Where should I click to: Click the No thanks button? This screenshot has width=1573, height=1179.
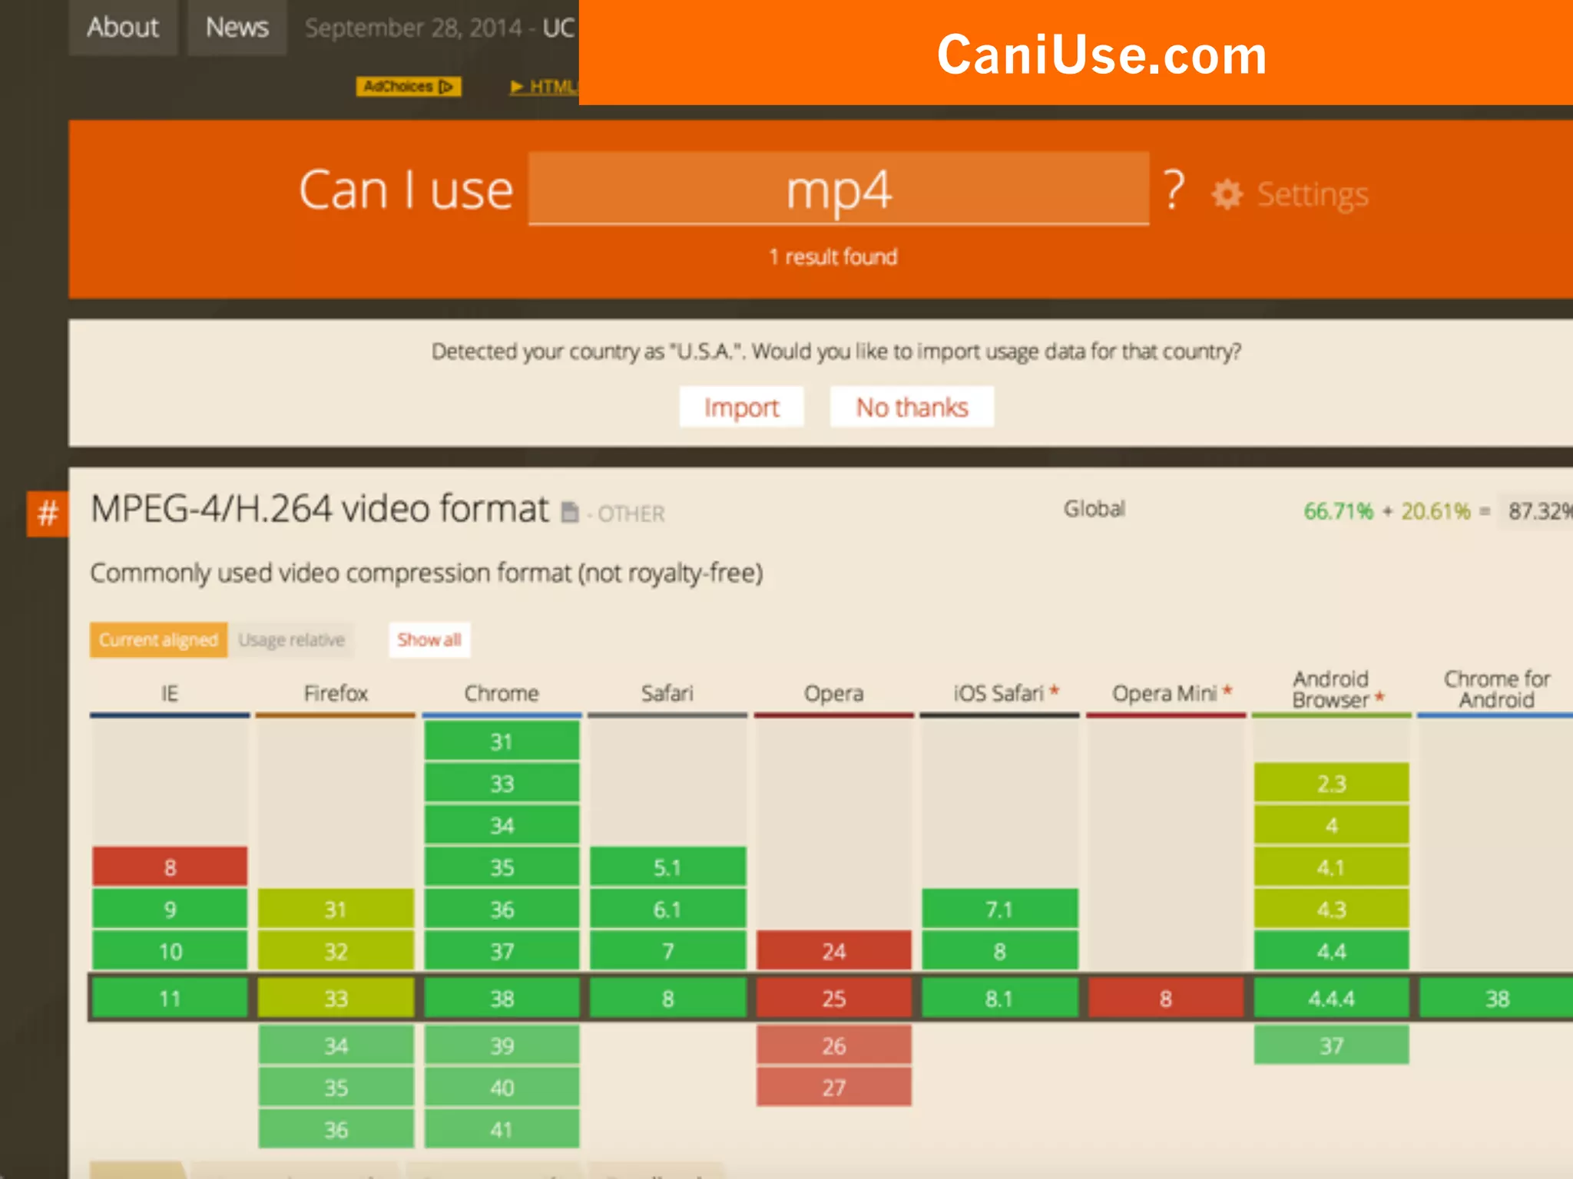pos(912,407)
